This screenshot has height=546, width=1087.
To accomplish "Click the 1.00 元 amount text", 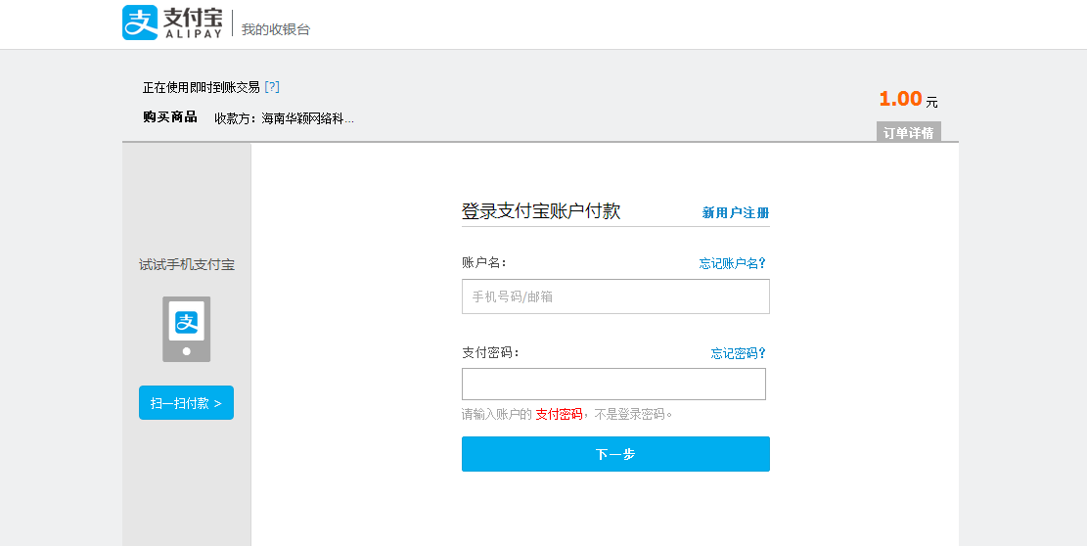I will [908, 99].
